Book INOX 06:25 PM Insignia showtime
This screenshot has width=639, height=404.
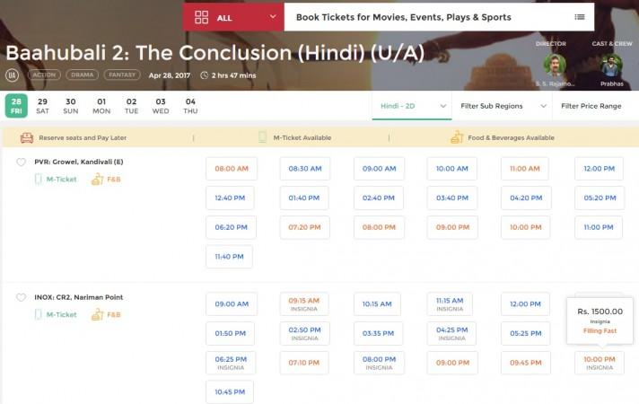coord(231,363)
